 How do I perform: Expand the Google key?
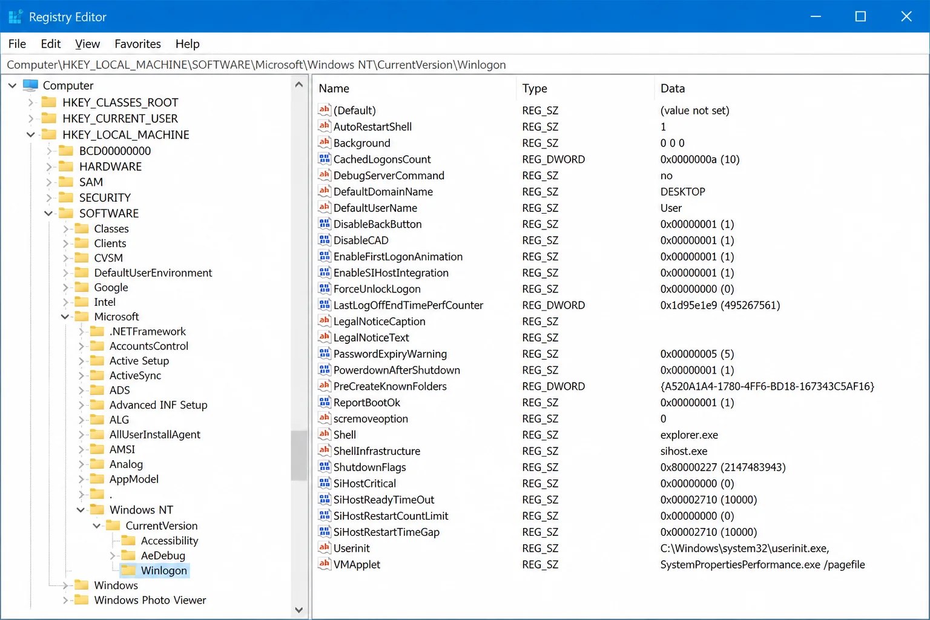tap(65, 287)
